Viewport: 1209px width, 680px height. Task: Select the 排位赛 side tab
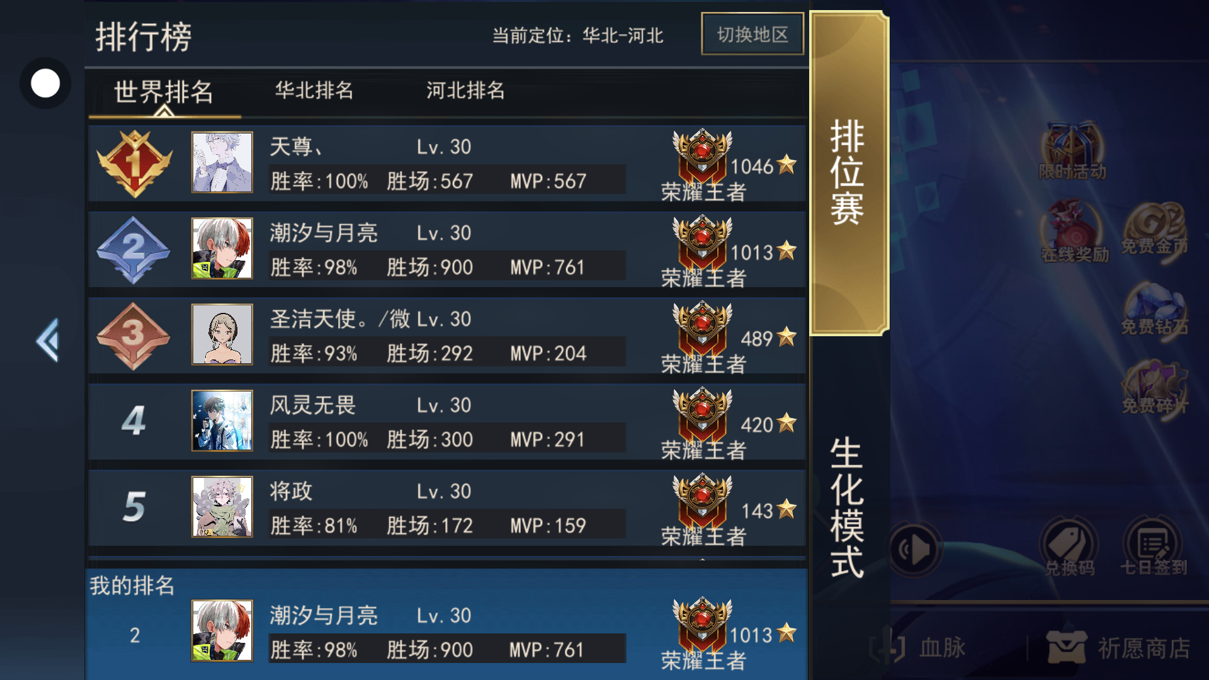(848, 173)
